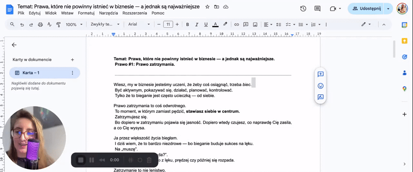Image resolution: width=413 pixels, height=172 pixels.
Task: Open the Google account avatar
Action: 402,9
